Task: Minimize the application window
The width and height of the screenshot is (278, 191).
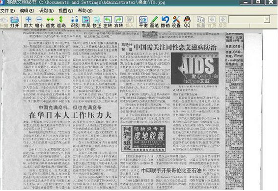Action: point(246,2)
